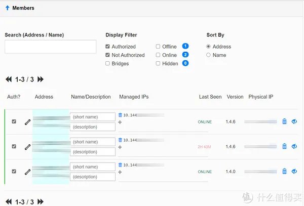The image size is (304, 206).
Task: Delete the first member's managed IP
Action: pyautogui.click(x=120, y=115)
